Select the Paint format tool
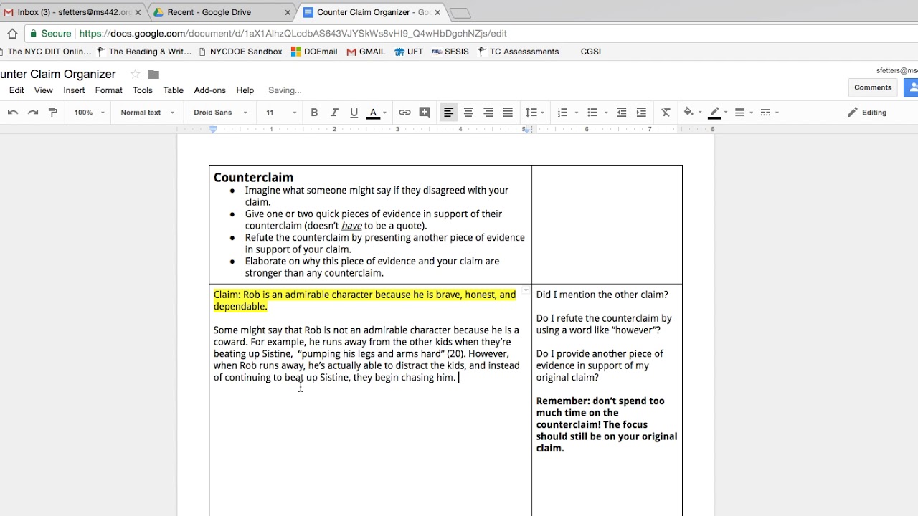The height and width of the screenshot is (516, 918). coord(53,113)
